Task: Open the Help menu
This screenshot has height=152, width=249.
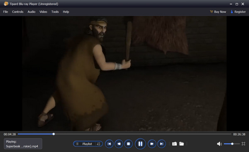Action: point(66,12)
